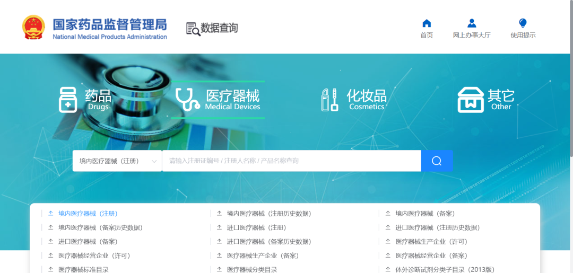
Task: Focus the 注册证编号 search input field
Action: [x=291, y=161]
